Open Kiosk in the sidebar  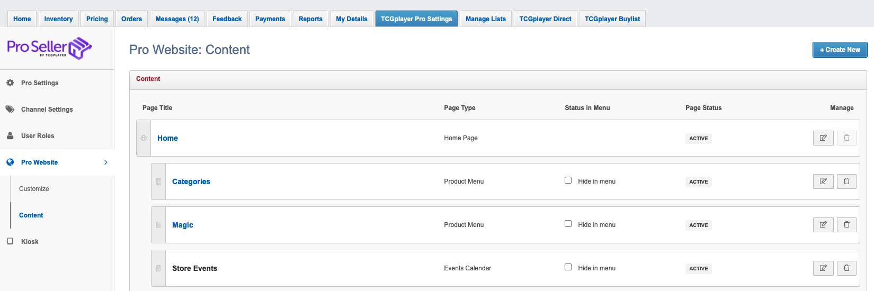pyautogui.click(x=30, y=242)
